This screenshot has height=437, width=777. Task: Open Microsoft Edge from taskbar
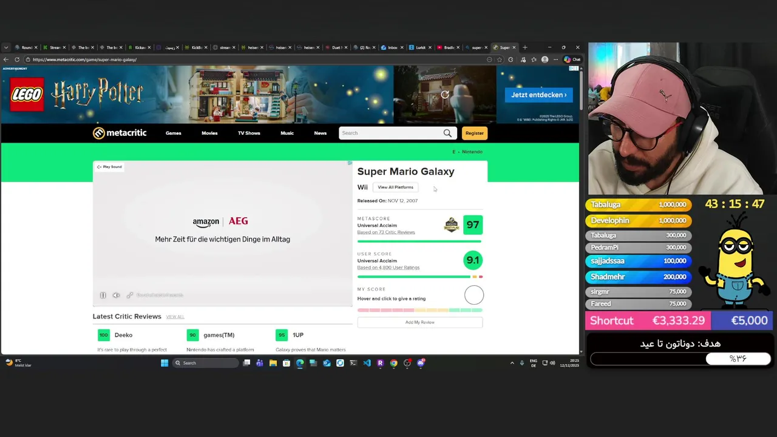(x=300, y=363)
